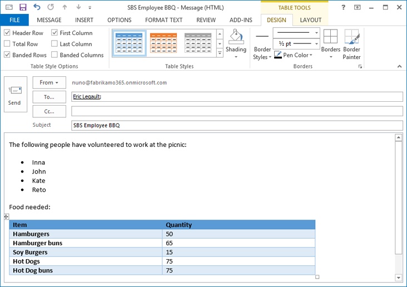407x287 pixels.
Task: Switch to the ADD-INS tab
Action: click(x=241, y=20)
